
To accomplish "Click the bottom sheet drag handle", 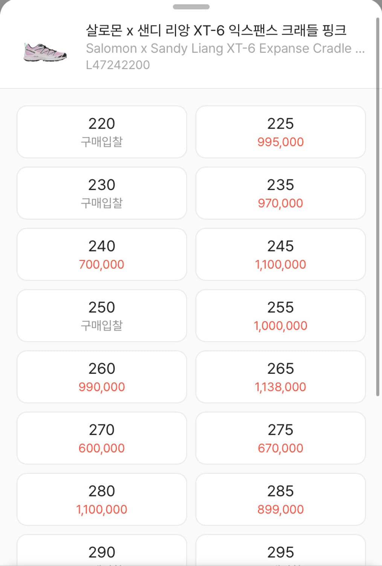I will [191, 7].
